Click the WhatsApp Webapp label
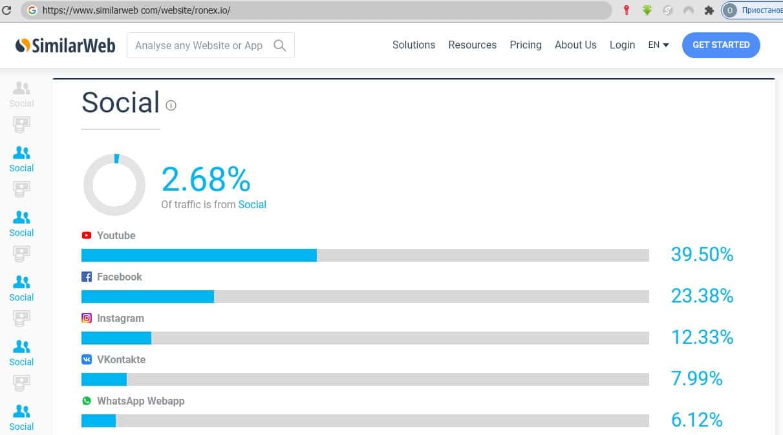Viewport: 783px width, 435px height. coord(141,401)
